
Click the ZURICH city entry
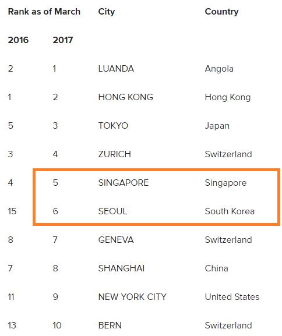pyautogui.click(x=115, y=154)
